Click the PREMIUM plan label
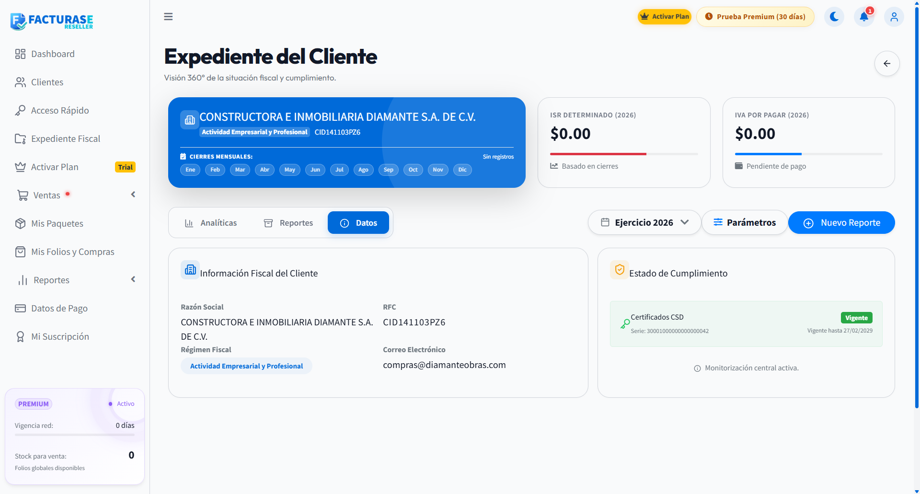Viewport: 920px width, 494px height. coord(34,404)
